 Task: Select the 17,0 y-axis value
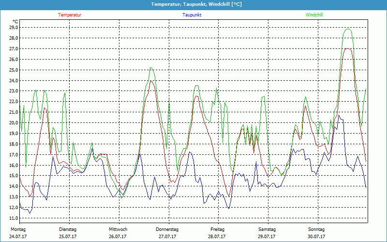point(14,154)
